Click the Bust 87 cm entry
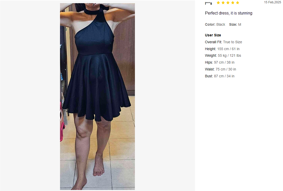This screenshot has width=283, height=191. [220, 76]
